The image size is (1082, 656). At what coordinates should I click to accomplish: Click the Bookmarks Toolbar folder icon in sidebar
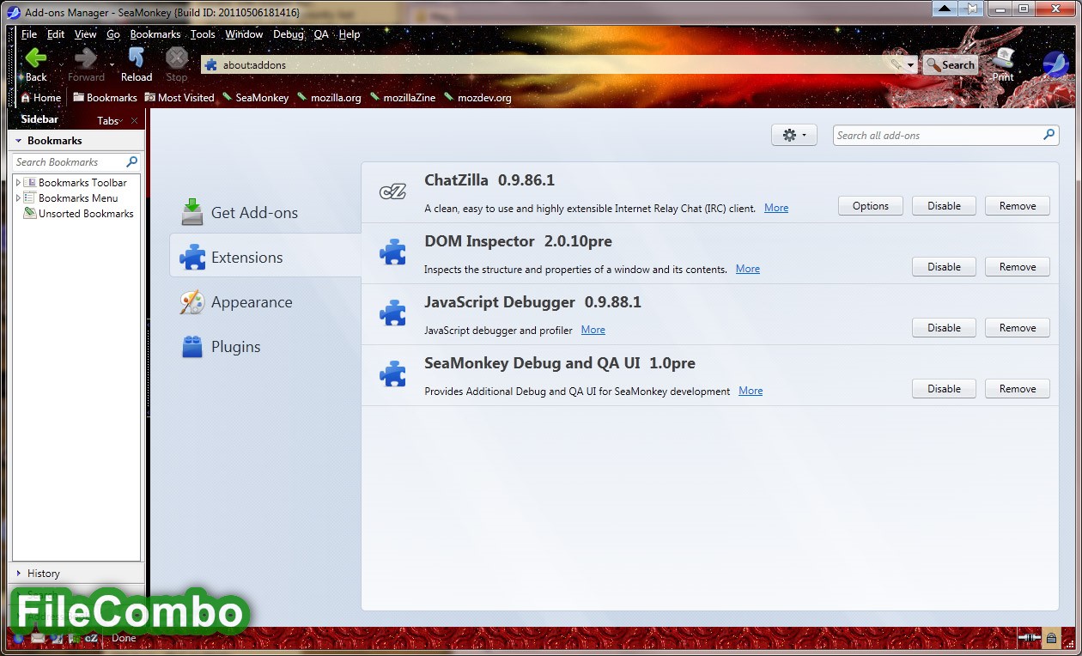(x=30, y=183)
